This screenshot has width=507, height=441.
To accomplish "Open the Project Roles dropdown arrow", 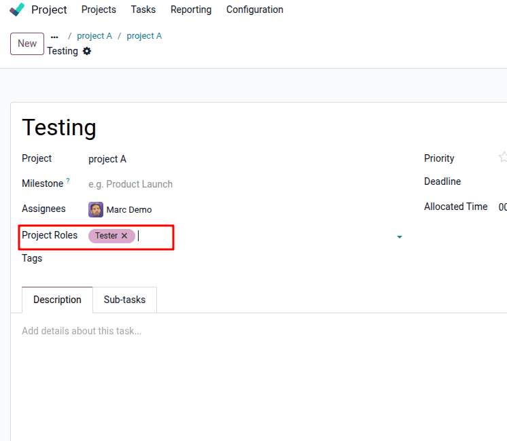I will [399, 236].
